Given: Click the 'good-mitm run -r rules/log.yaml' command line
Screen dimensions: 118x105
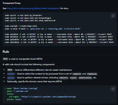Looking at the screenshot, I should coord(43,29).
